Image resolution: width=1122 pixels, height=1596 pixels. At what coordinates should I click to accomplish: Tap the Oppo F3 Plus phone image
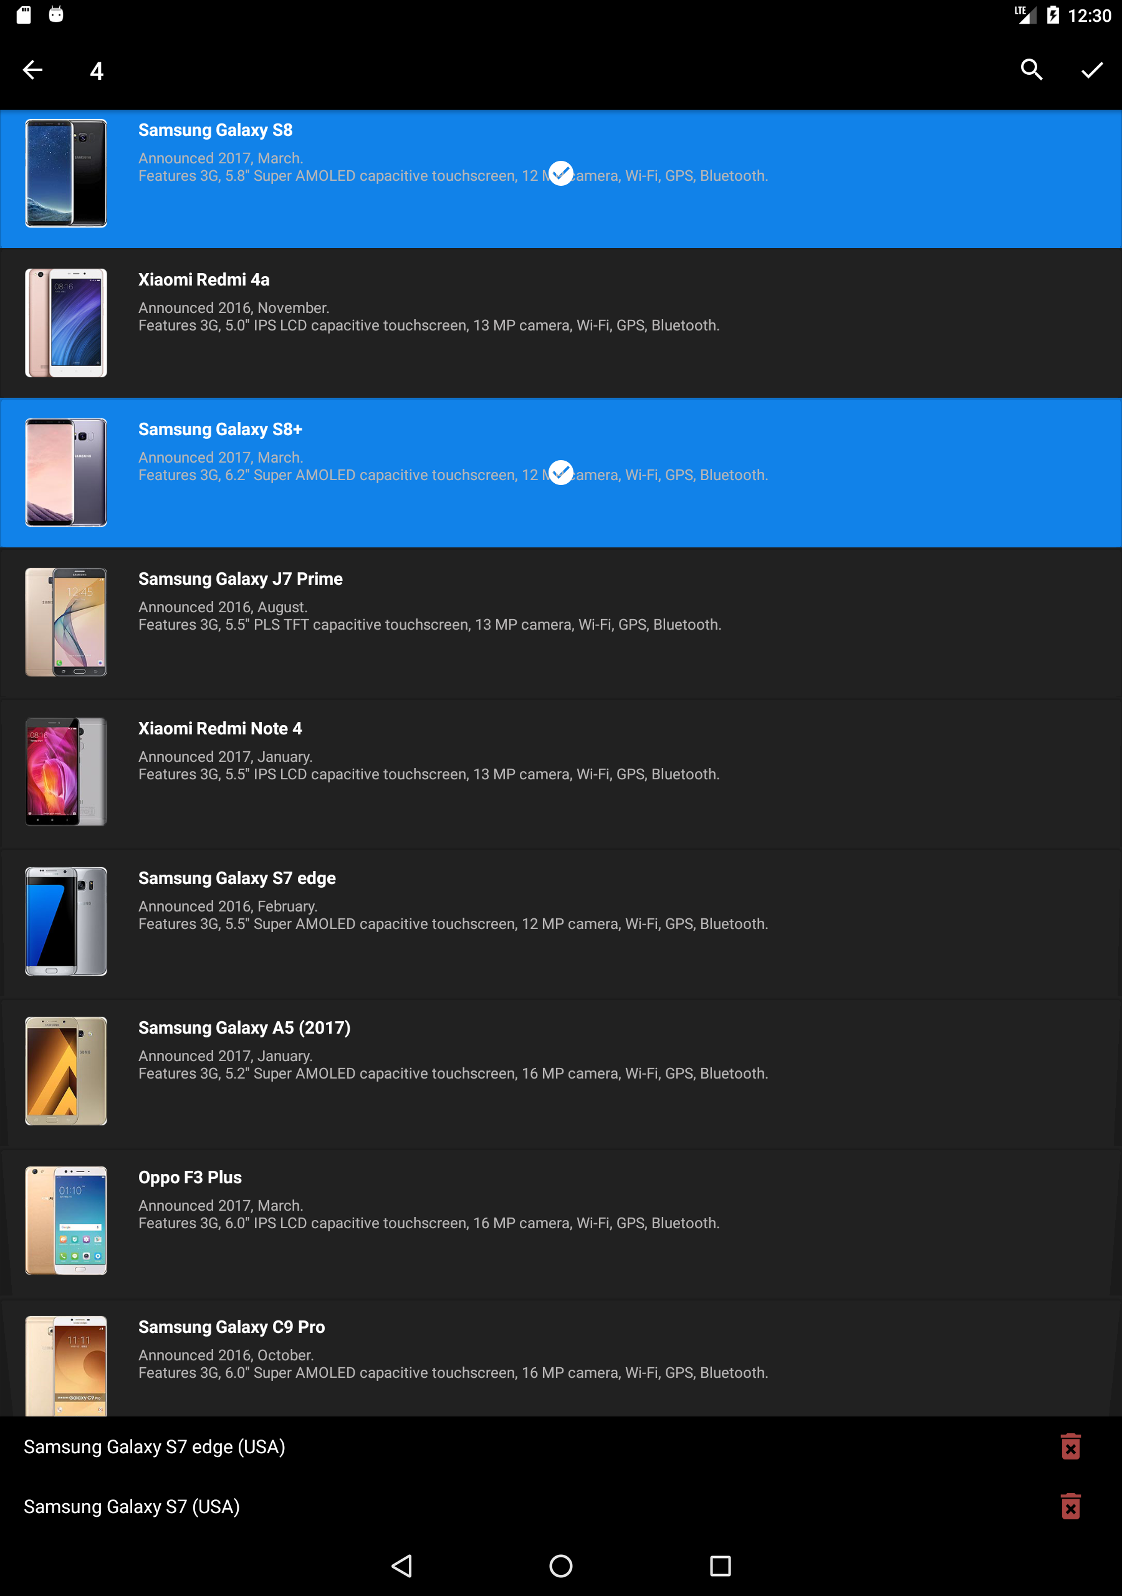tap(66, 1220)
